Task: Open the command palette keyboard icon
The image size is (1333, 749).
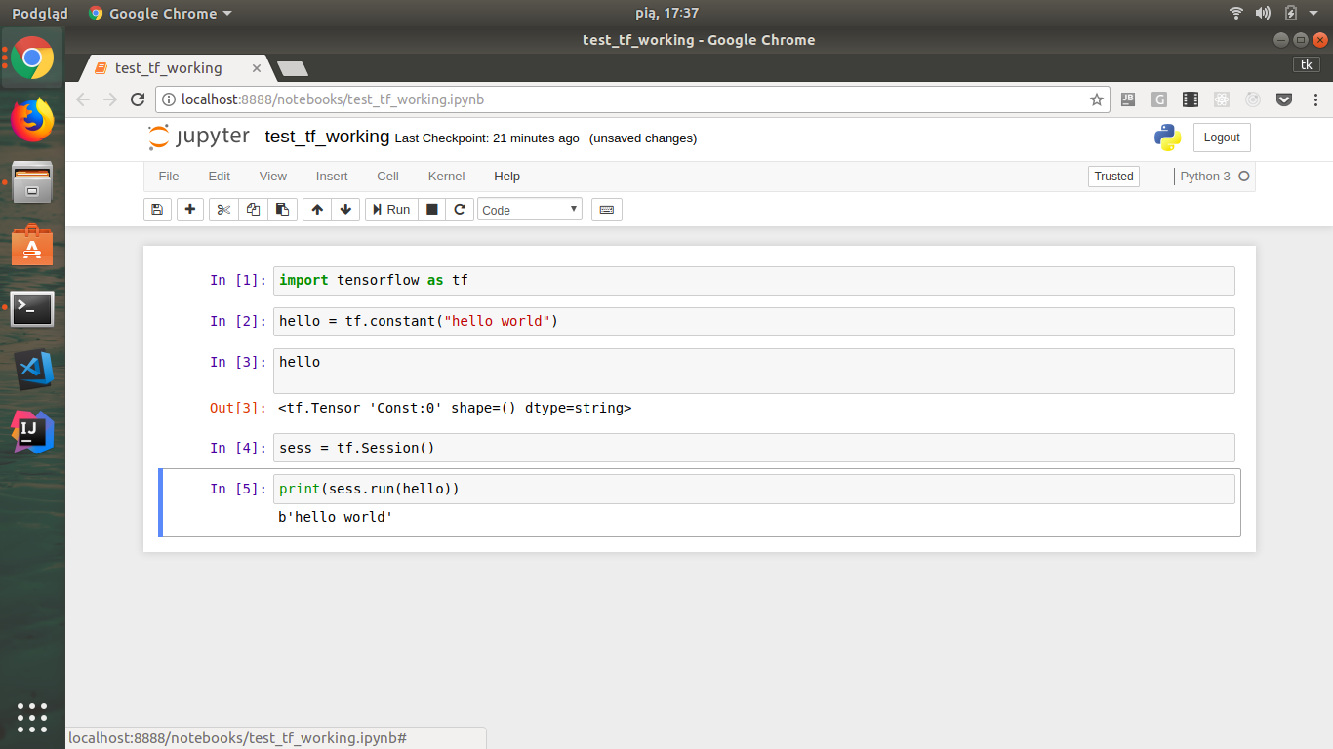Action: pos(606,209)
